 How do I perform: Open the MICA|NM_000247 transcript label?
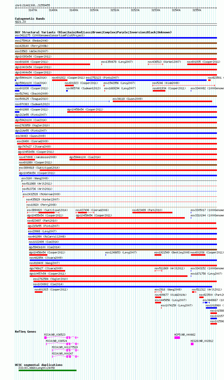tap(63, 354)
